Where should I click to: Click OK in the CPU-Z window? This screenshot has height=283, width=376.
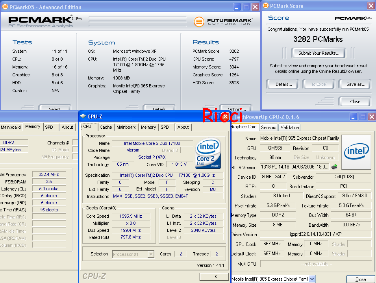click(214, 277)
